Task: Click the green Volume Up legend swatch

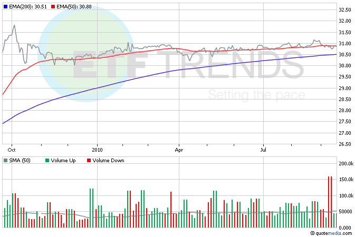Action: click(47, 160)
